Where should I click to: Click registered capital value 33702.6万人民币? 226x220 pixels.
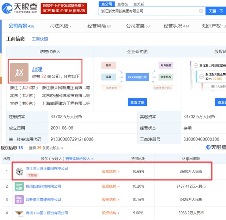[66, 116]
